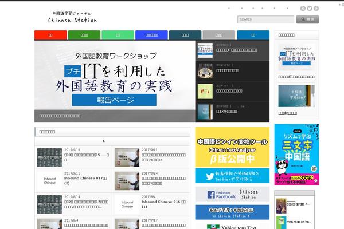Viewport: 344px width, 229px height.
Task: Click the blue Twitter follow banner
Action: [x=232, y=176]
